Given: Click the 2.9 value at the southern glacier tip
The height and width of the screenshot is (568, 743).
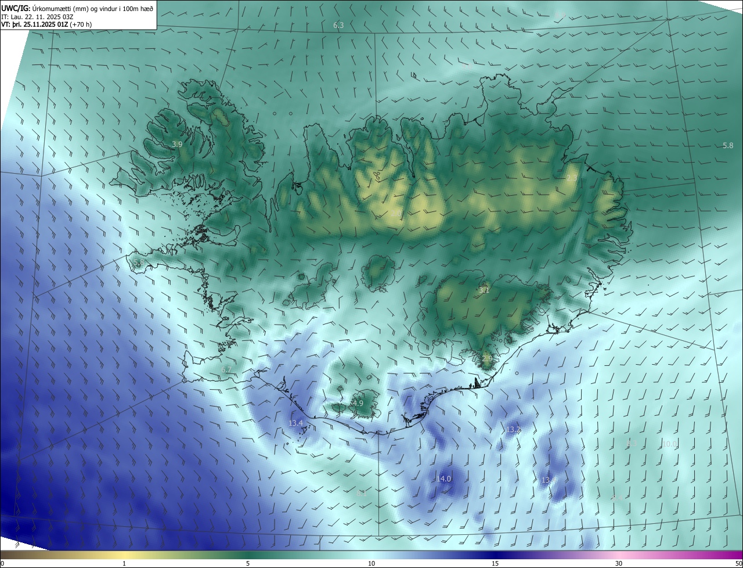Looking at the screenshot, I should [x=486, y=359].
